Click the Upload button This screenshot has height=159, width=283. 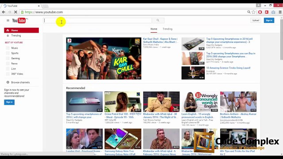(256, 20)
